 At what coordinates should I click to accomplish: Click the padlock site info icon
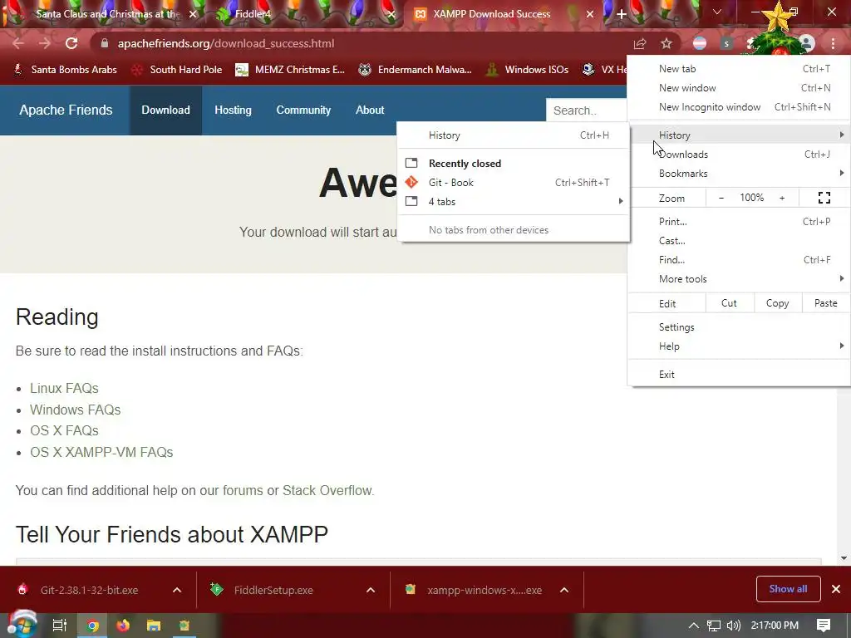(105, 43)
